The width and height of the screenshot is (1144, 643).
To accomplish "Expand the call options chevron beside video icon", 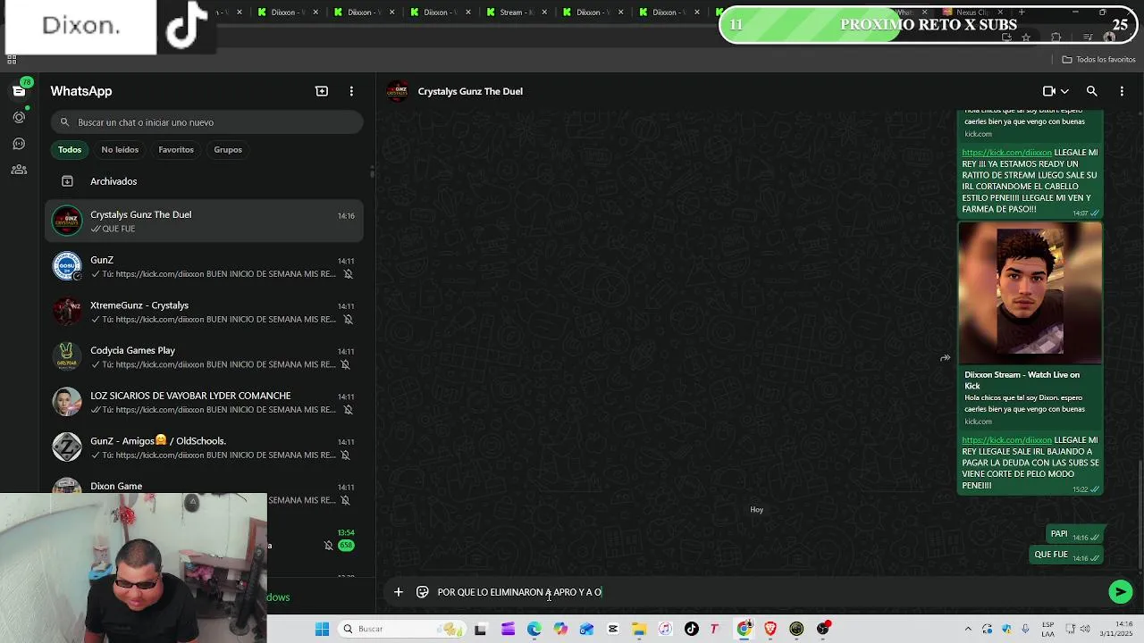I will [1064, 91].
